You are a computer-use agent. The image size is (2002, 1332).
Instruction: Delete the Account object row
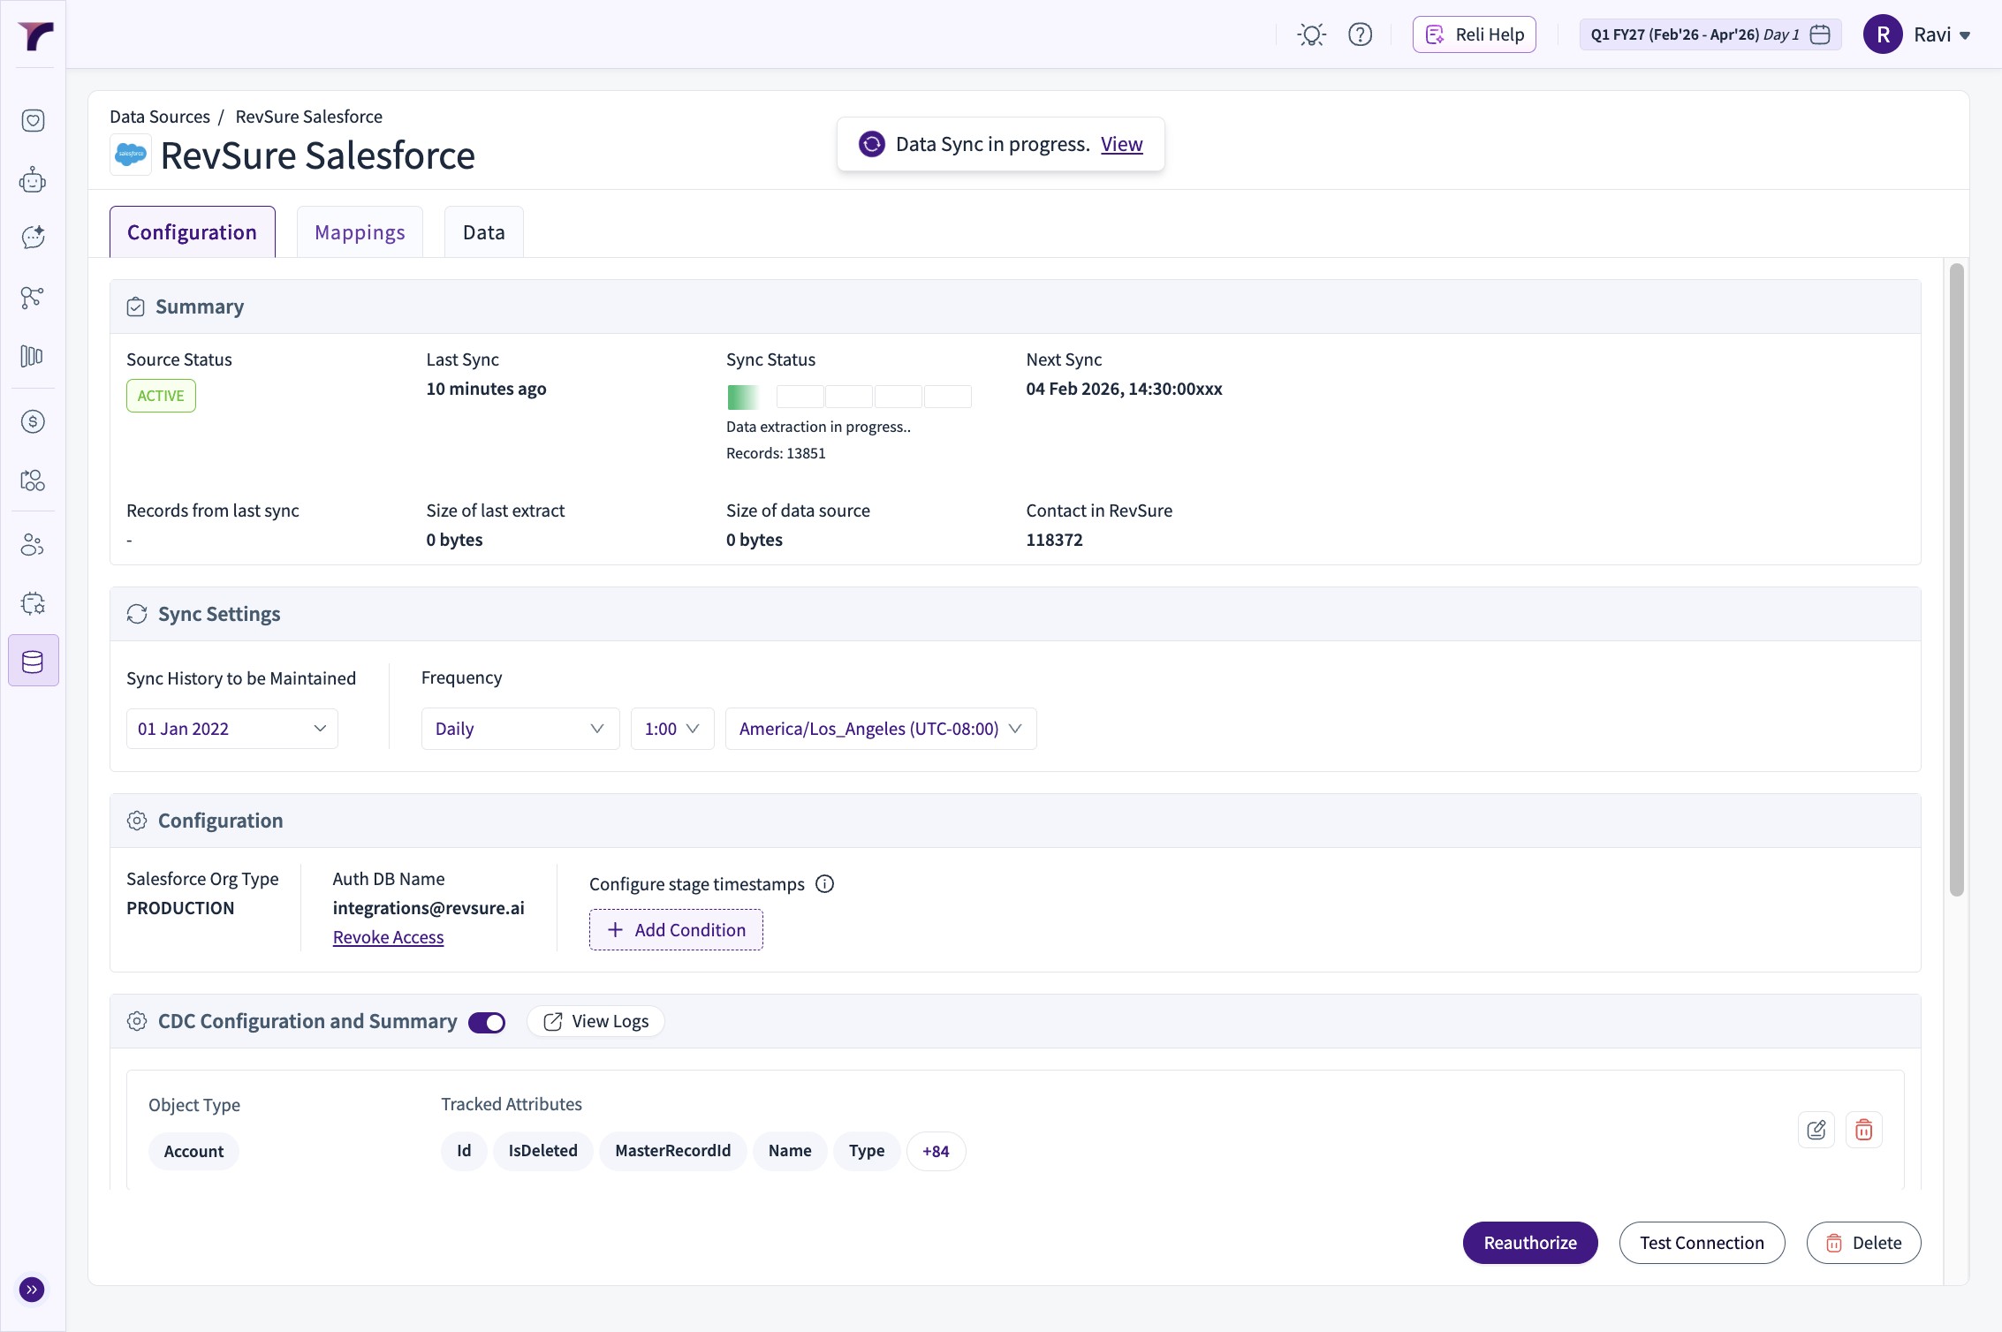pyautogui.click(x=1863, y=1130)
